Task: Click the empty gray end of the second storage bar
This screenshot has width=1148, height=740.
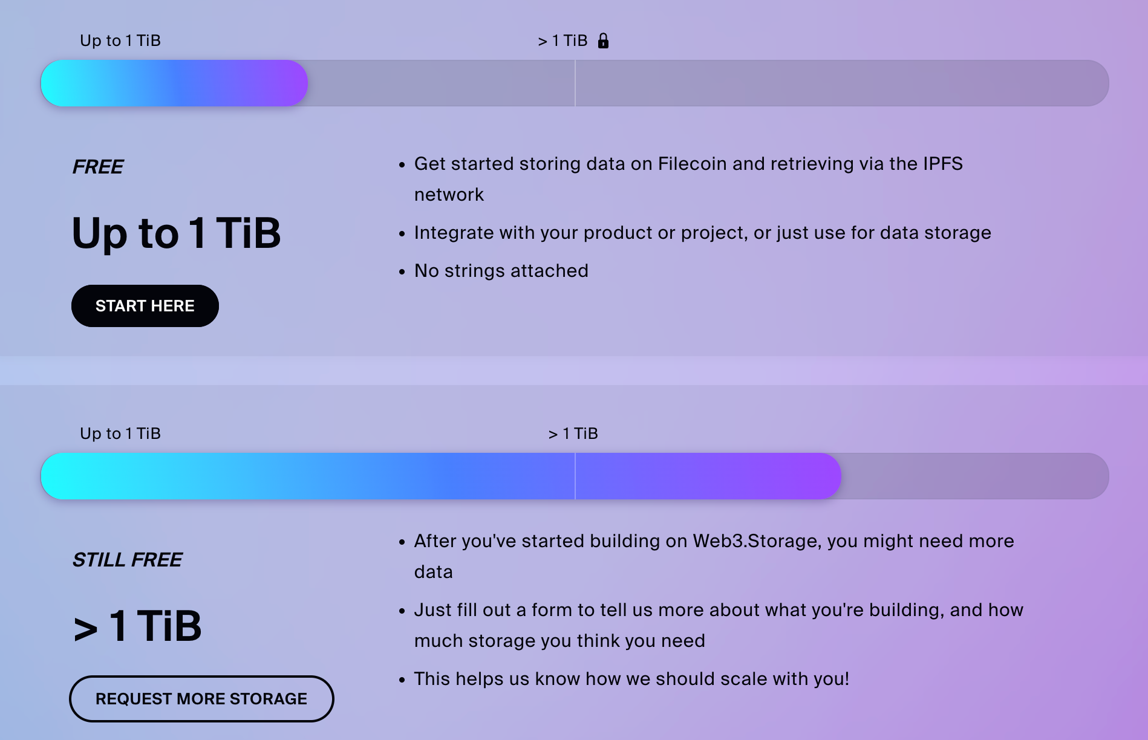Action: (974, 476)
